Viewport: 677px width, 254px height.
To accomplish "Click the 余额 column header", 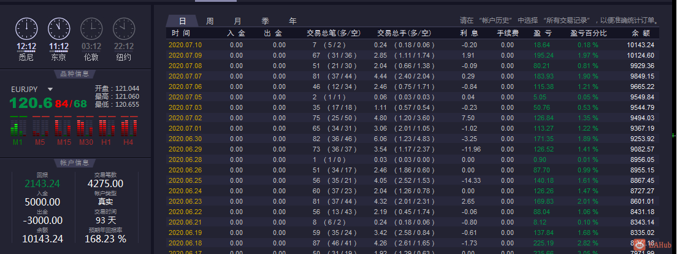I will coord(640,33).
